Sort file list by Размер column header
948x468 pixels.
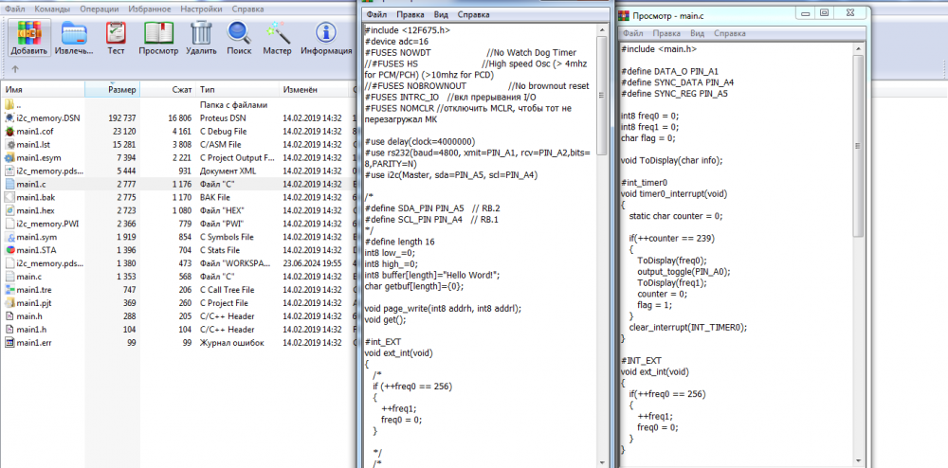coord(113,91)
